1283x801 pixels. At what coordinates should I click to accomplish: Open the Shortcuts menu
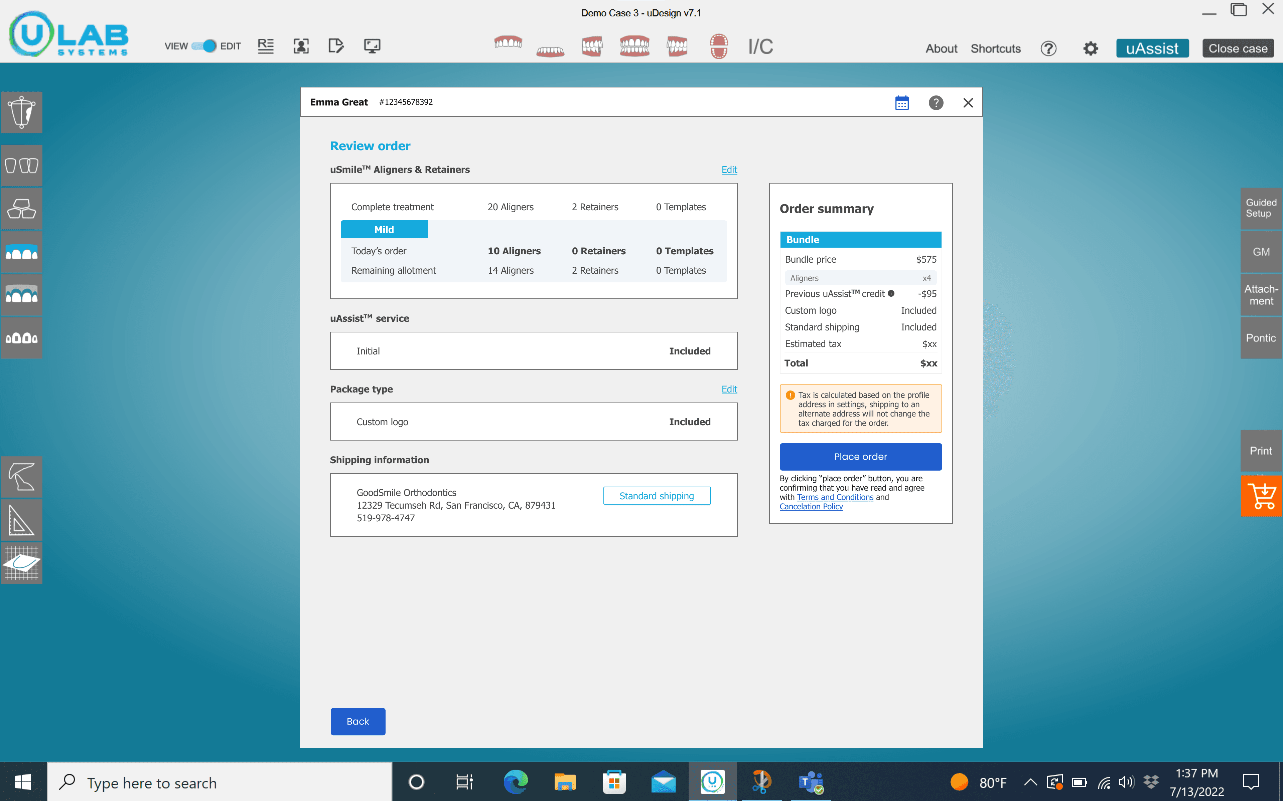tap(996, 49)
